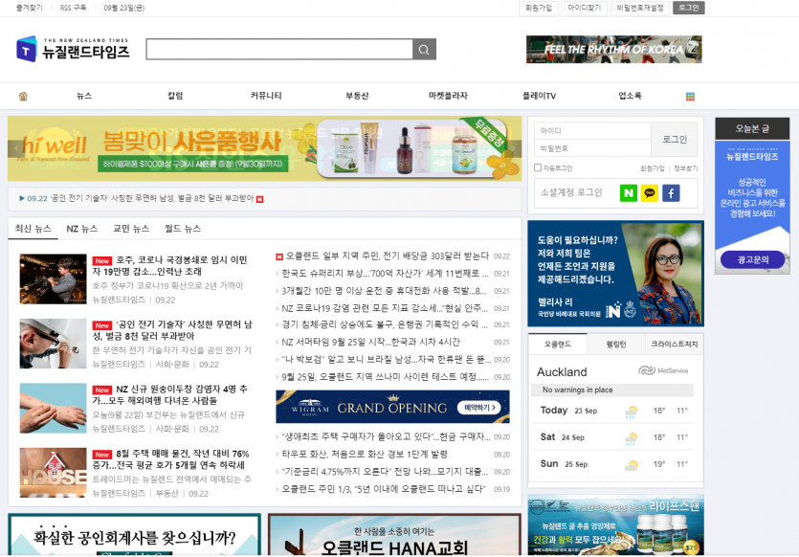The width and height of the screenshot is (799, 557).
Task: Switch to the NZ 뉴스 tab
Action: point(81,229)
